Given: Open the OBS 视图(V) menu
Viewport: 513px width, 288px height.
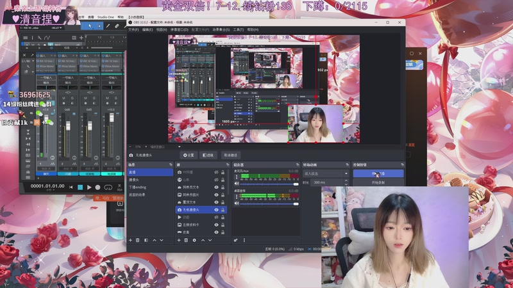Looking at the screenshot, I should click(x=162, y=29).
